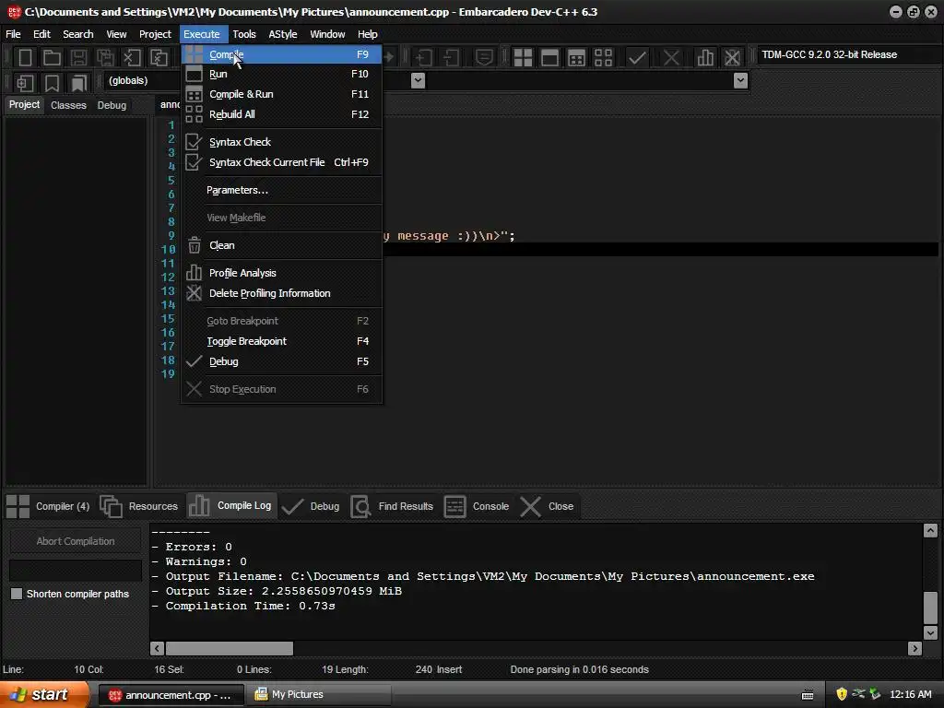Viewport: 944px width, 708px height.
Task: Click the Toggle Comment toolbar icon
Action: click(484, 58)
